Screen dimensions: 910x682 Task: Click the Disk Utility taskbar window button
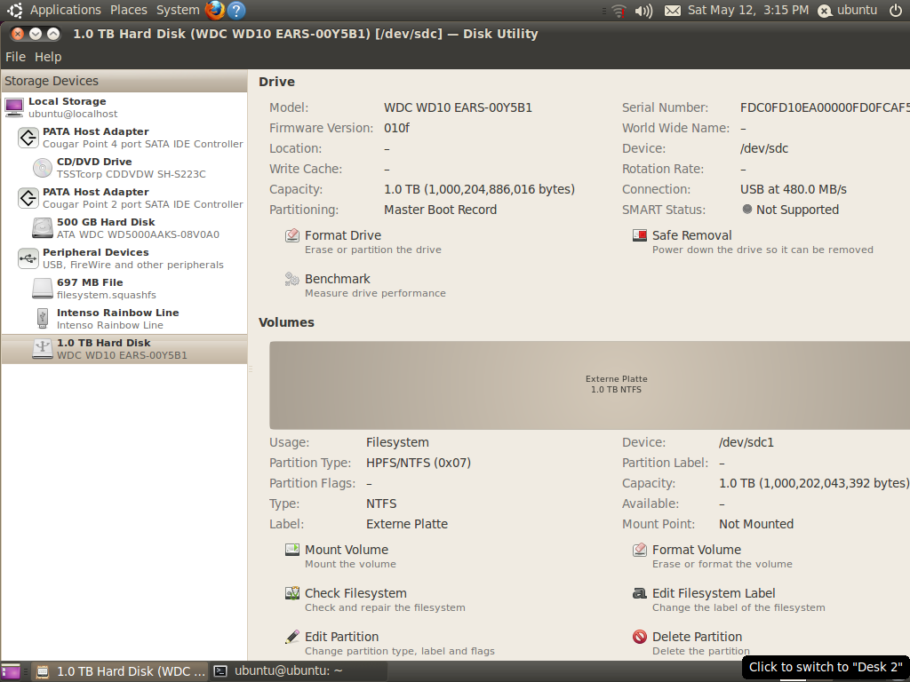tap(120, 671)
